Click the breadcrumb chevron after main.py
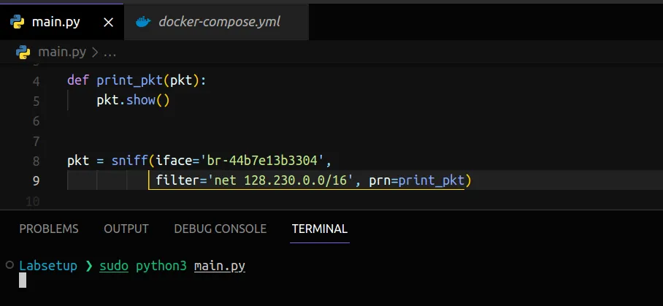 tap(94, 53)
